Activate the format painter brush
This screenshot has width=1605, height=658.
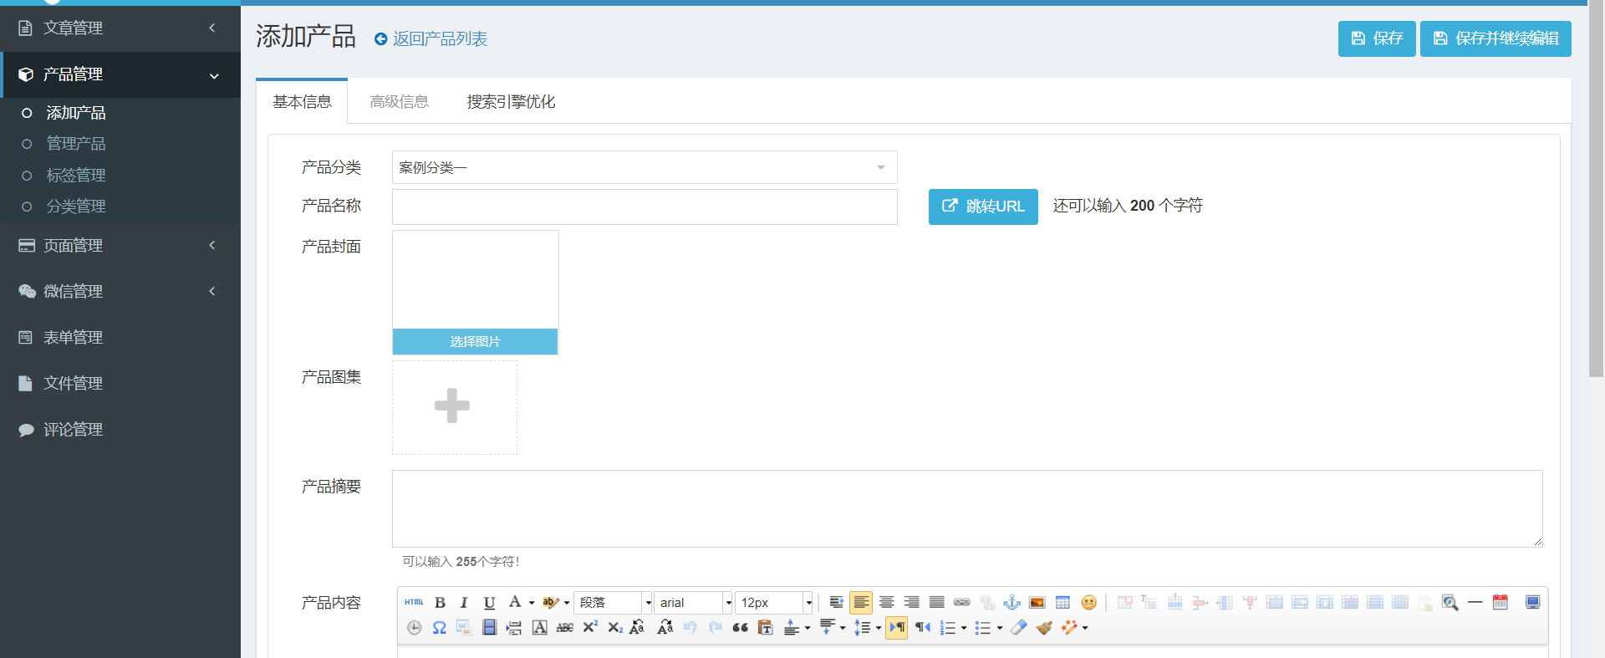(x=1043, y=627)
